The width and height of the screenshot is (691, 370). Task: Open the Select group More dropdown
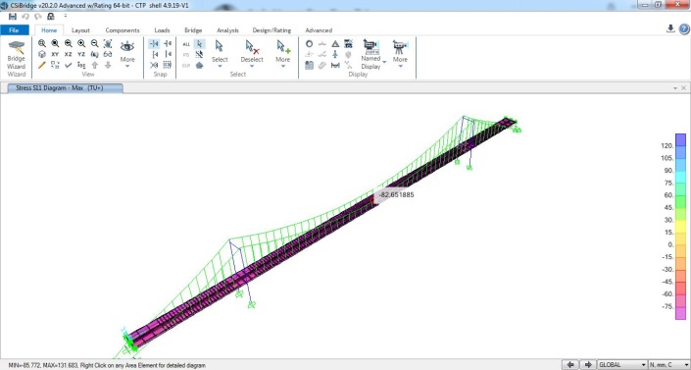point(283,53)
